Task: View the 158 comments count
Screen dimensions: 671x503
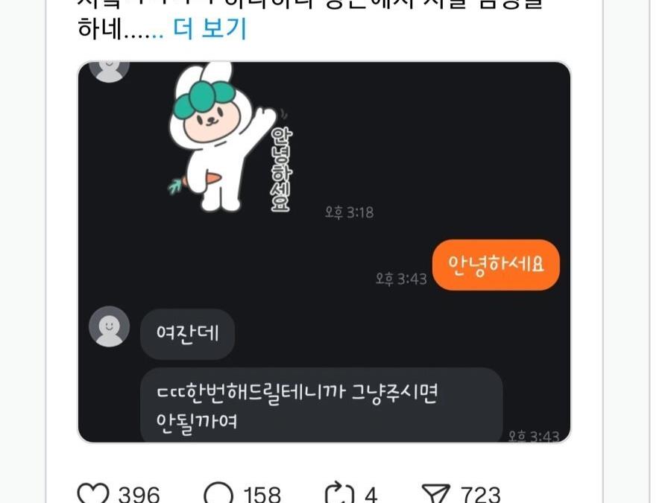Action: coord(262,495)
